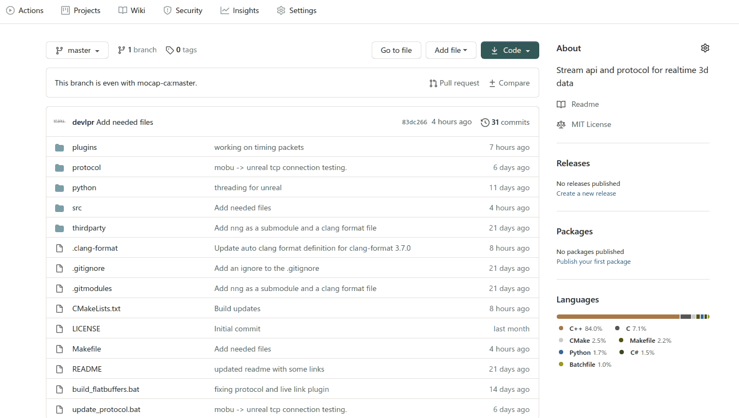
Task: Click the Create a new release link
Action: tap(586, 193)
